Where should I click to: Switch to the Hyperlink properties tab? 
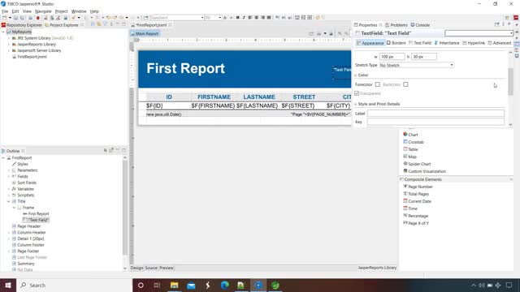click(x=474, y=43)
